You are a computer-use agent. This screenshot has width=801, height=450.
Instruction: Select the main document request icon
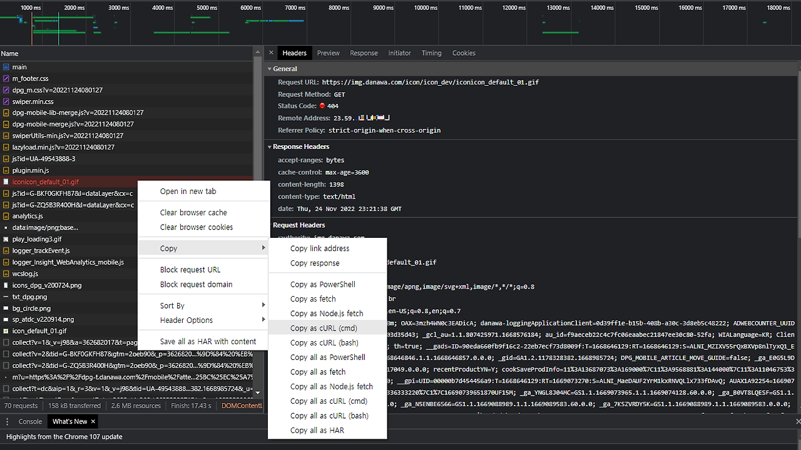point(6,67)
